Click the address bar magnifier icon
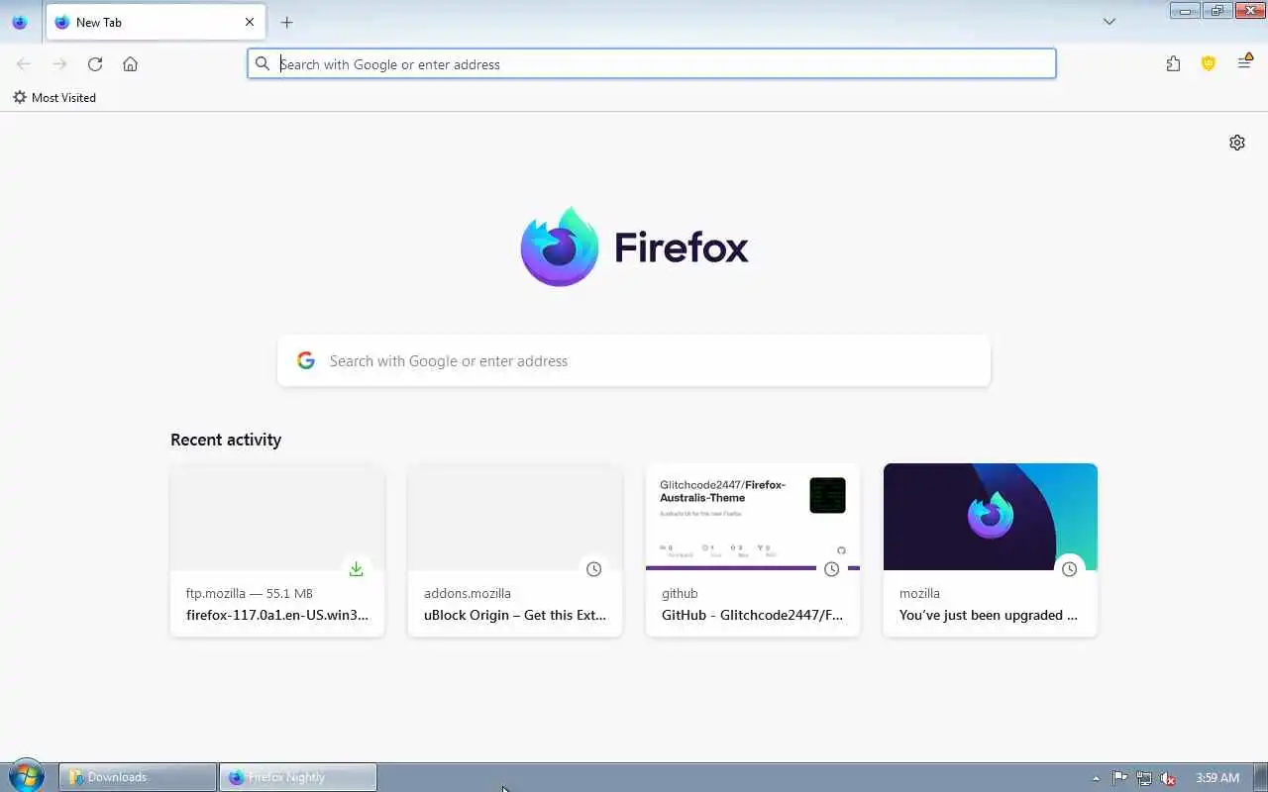Screen dimensions: 1268x792 pyautogui.click(x=263, y=64)
